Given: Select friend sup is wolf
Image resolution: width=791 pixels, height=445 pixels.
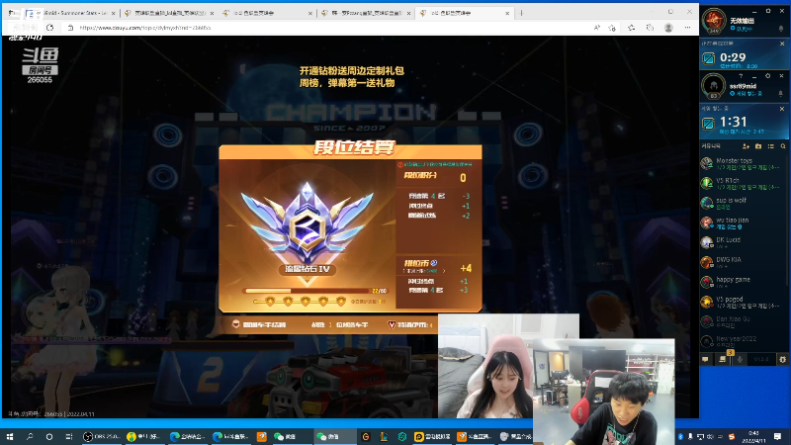Looking at the screenshot, I should point(744,204).
